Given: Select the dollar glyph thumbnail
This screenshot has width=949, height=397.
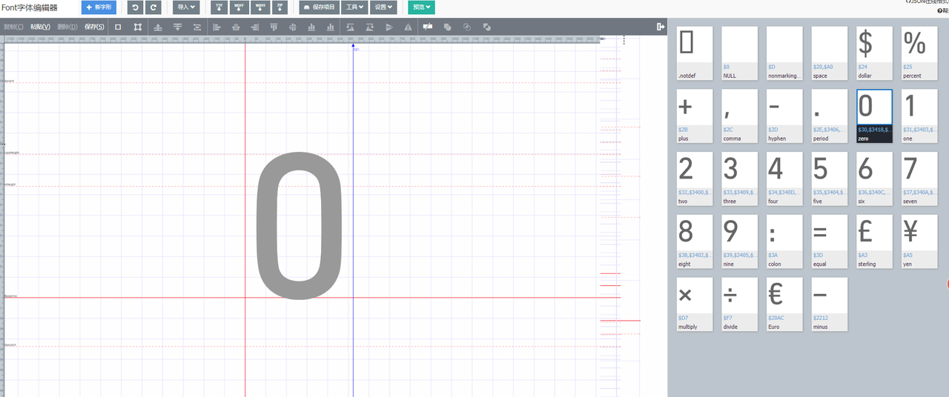Looking at the screenshot, I should (x=874, y=53).
